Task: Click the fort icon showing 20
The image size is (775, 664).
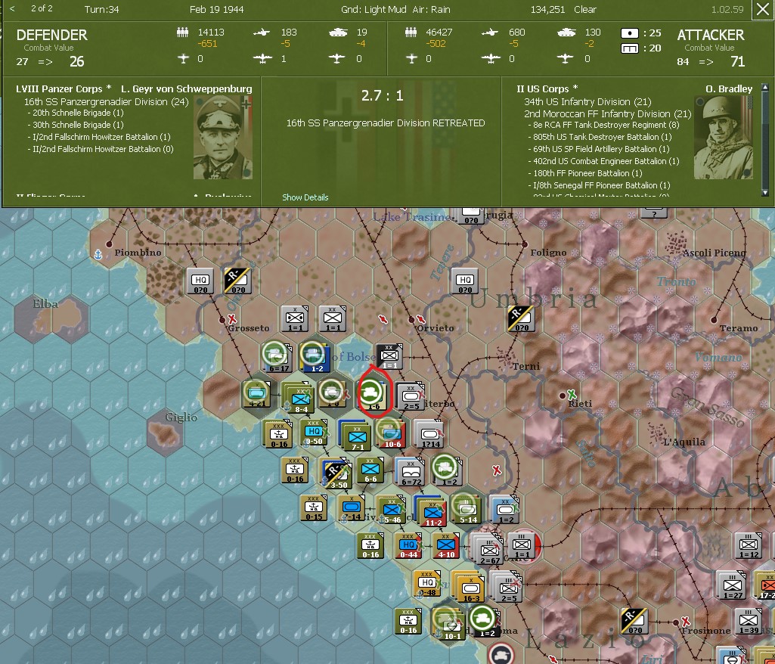Action: click(x=630, y=48)
